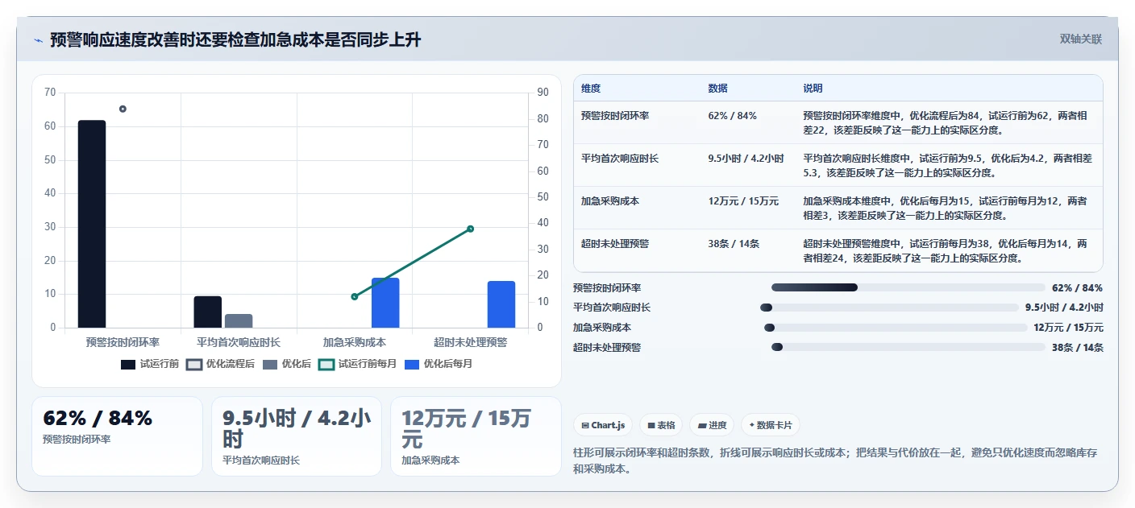
Task: Click the 12万元 / 15万元 table cell
Action: point(743,201)
